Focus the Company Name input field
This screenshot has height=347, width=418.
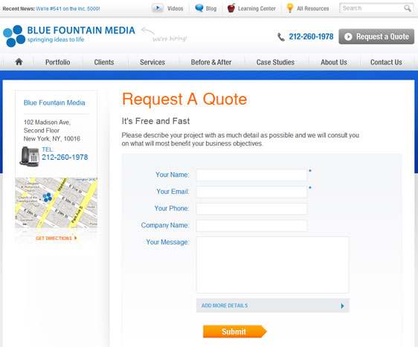tap(251, 226)
